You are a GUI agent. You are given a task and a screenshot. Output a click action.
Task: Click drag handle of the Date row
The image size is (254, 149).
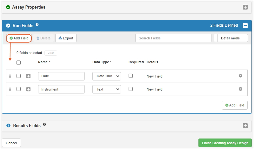[x=10, y=76]
